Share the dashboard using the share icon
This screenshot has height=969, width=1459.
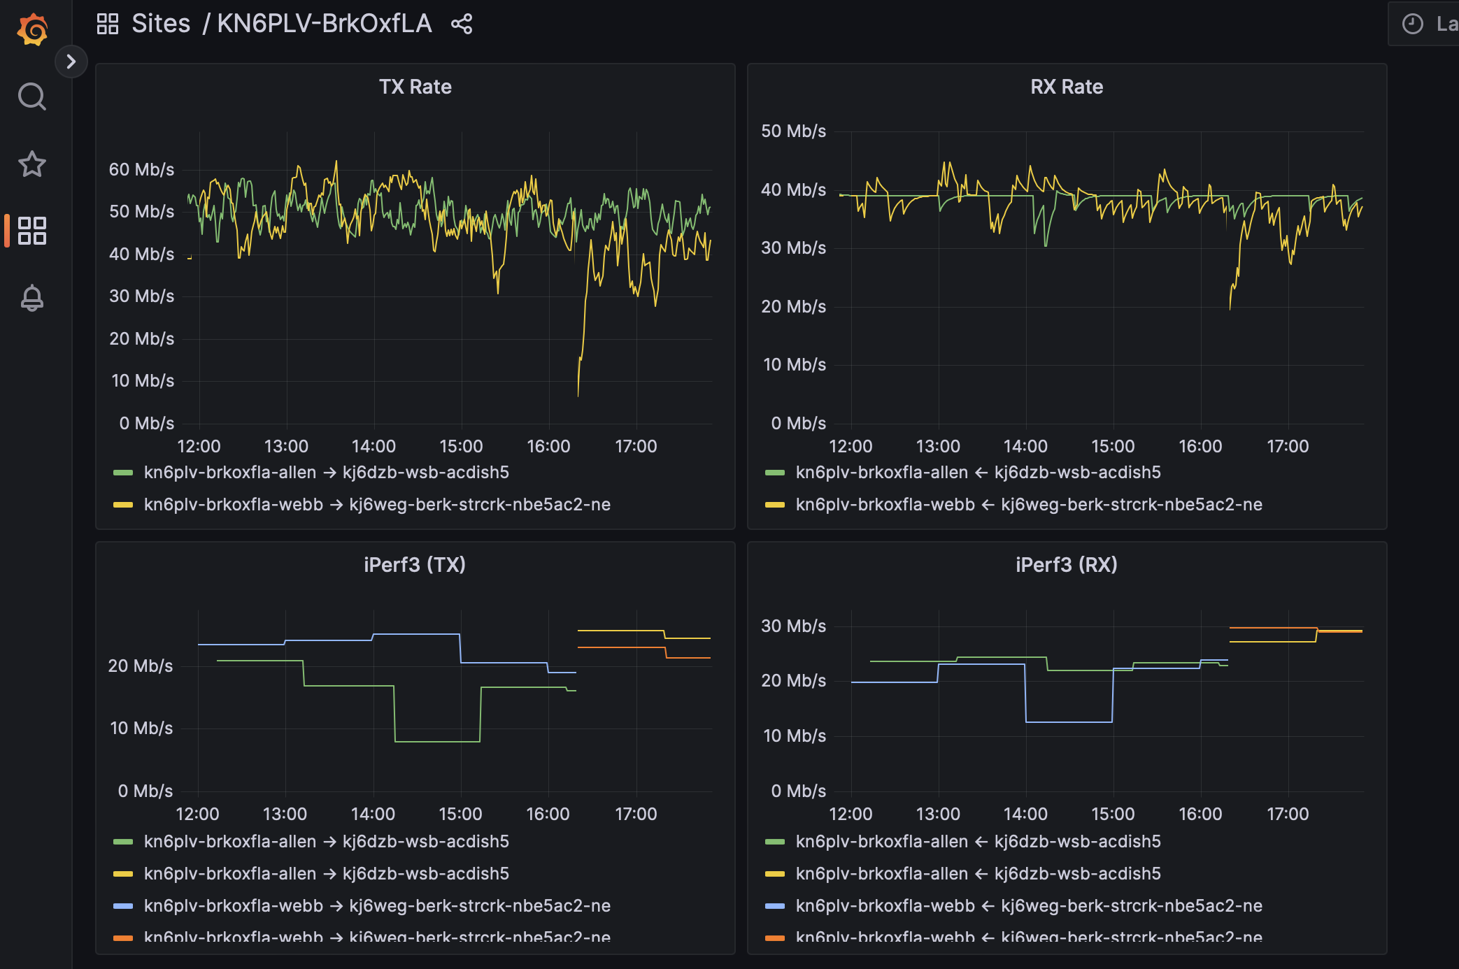click(462, 24)
